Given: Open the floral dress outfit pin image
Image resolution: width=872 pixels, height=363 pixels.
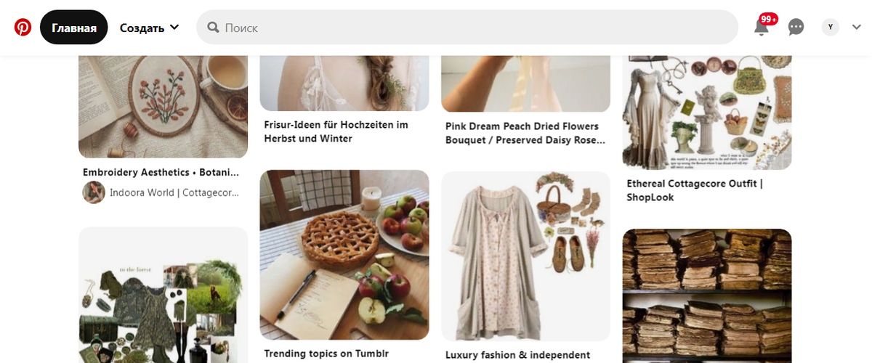Looking at the screenshot, I should click(x=526, y=256).
